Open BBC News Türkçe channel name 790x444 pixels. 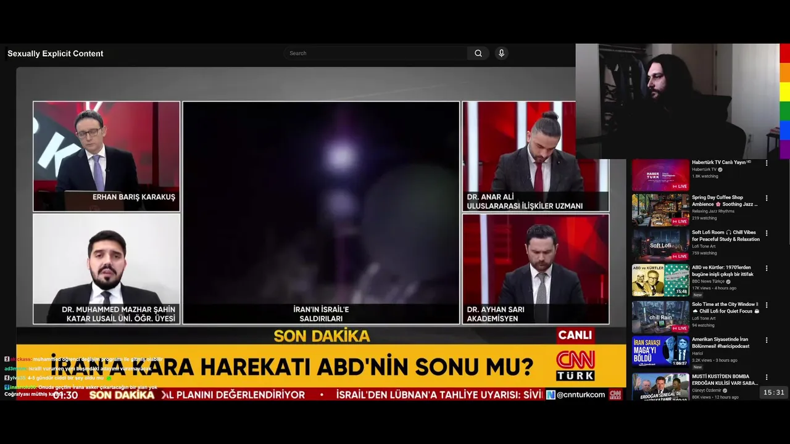coord(708,281)
